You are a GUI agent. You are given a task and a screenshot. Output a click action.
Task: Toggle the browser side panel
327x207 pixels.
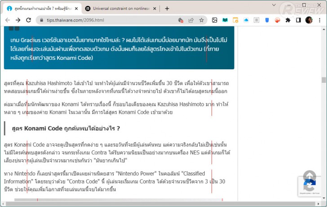point(298,20)
